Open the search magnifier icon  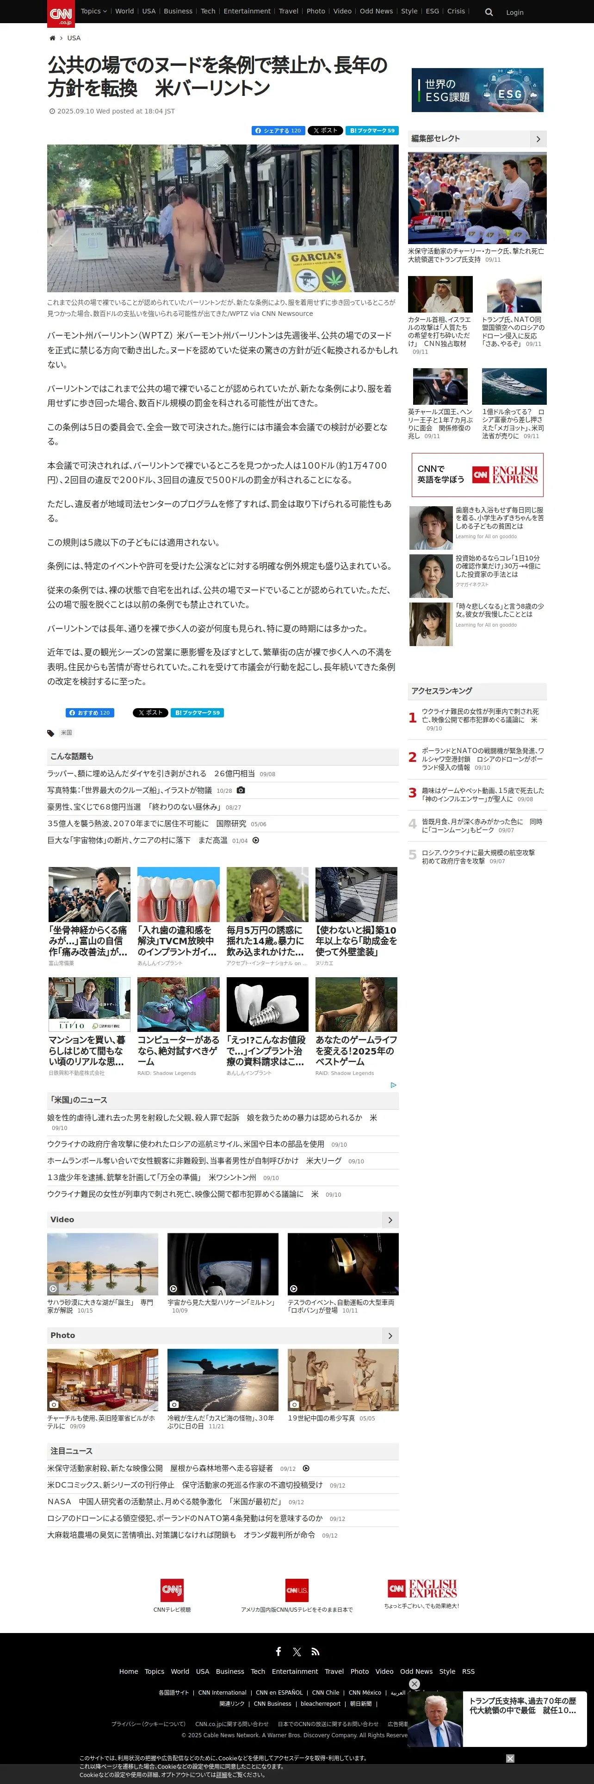point(489,12)
